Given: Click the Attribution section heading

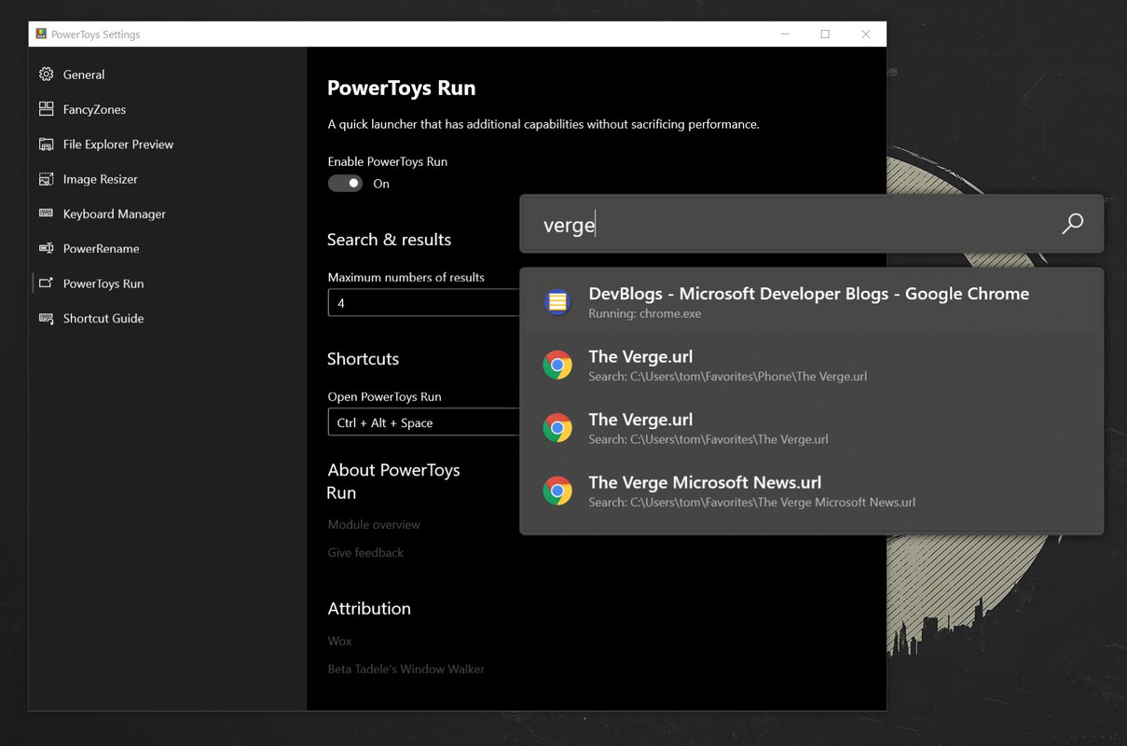Looking at the screenshot, I should (369, 609).
